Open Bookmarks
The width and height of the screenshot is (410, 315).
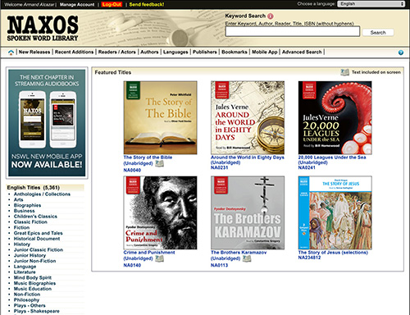(235, 52)
